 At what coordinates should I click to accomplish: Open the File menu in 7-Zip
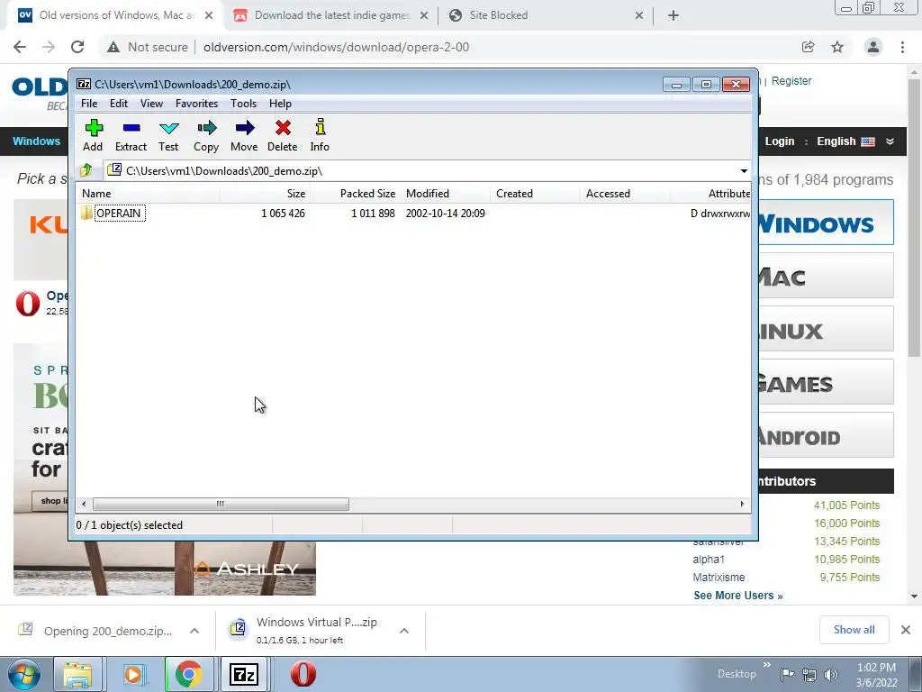89,104
